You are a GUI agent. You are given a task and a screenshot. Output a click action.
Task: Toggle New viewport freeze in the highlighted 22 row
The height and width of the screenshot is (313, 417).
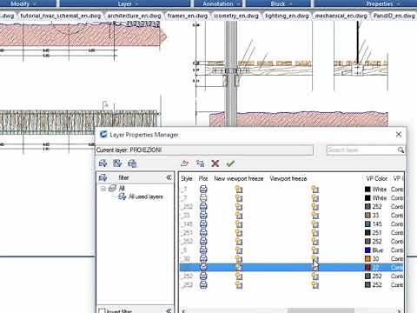point(239,268)
